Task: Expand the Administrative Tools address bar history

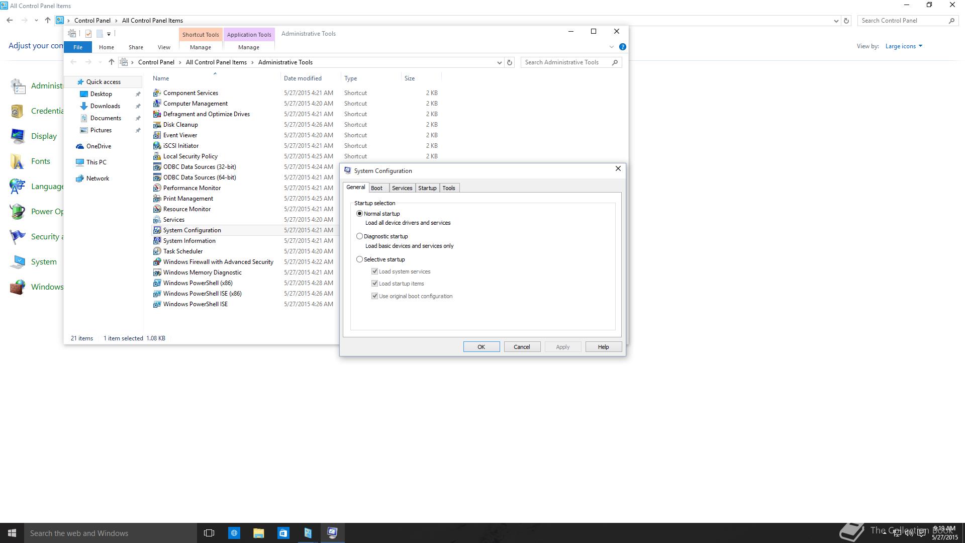Action: coord(499,62)
